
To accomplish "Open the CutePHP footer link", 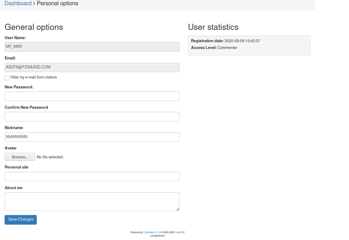I will click(179, 233).
